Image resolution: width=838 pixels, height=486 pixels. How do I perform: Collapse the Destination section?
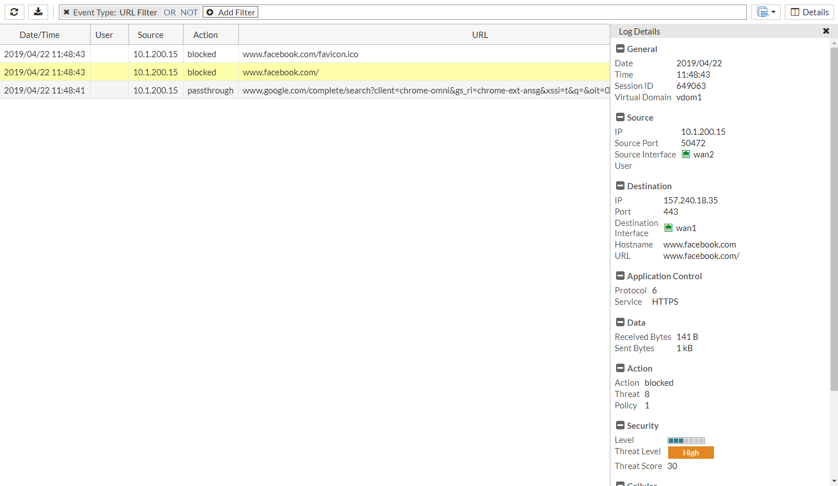(x=619, y=186)
